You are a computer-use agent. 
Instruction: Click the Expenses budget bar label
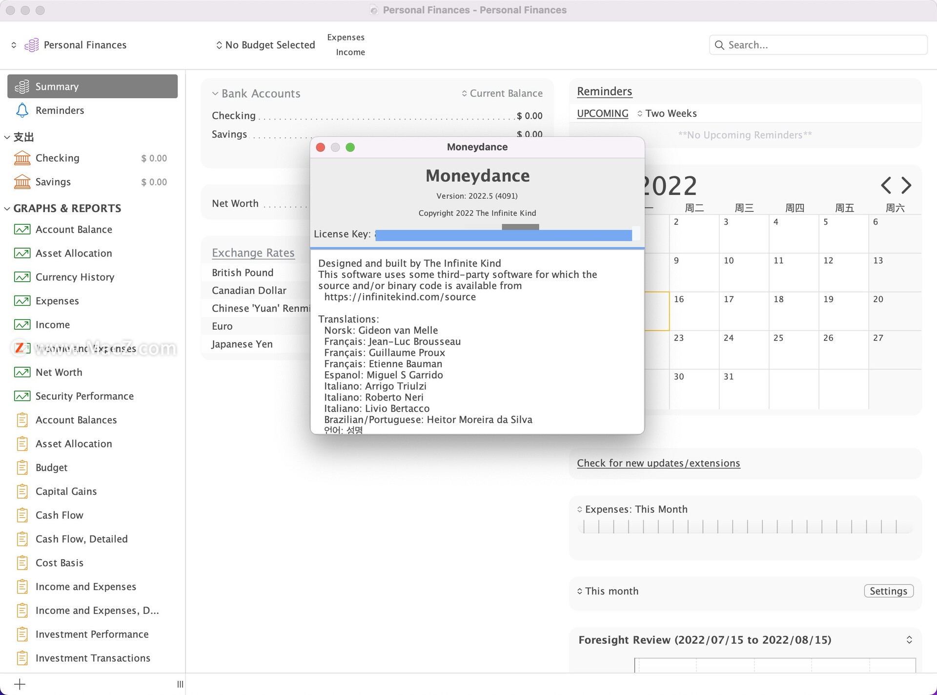tap(346, 38)
